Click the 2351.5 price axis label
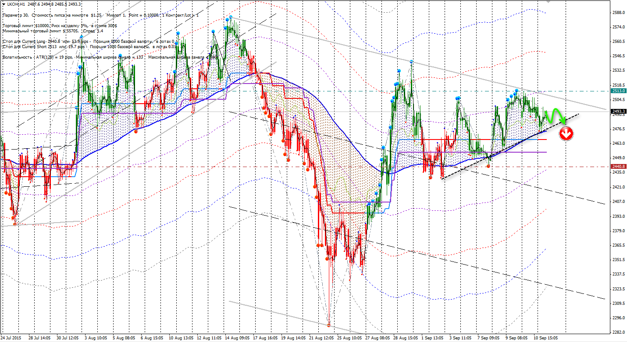Image resolution: width=627 pixels, height=342 pixels. (x=618, y=259)
